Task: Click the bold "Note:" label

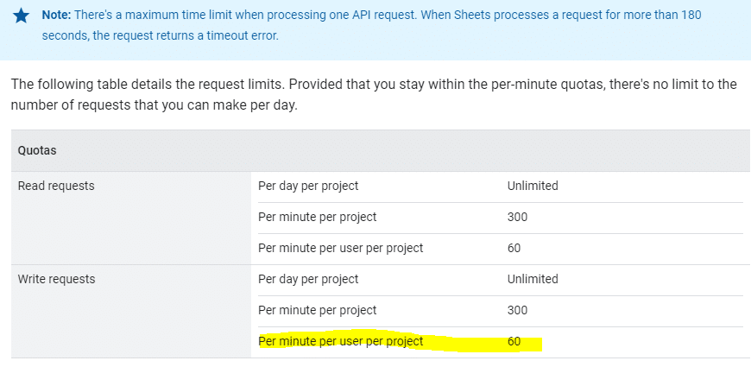Action: tap(56, 15)
